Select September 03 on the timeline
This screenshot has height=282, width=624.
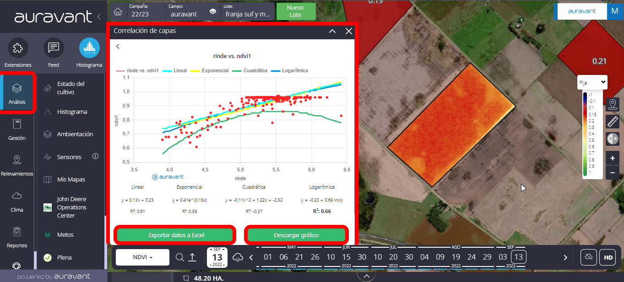click(503, 257)
